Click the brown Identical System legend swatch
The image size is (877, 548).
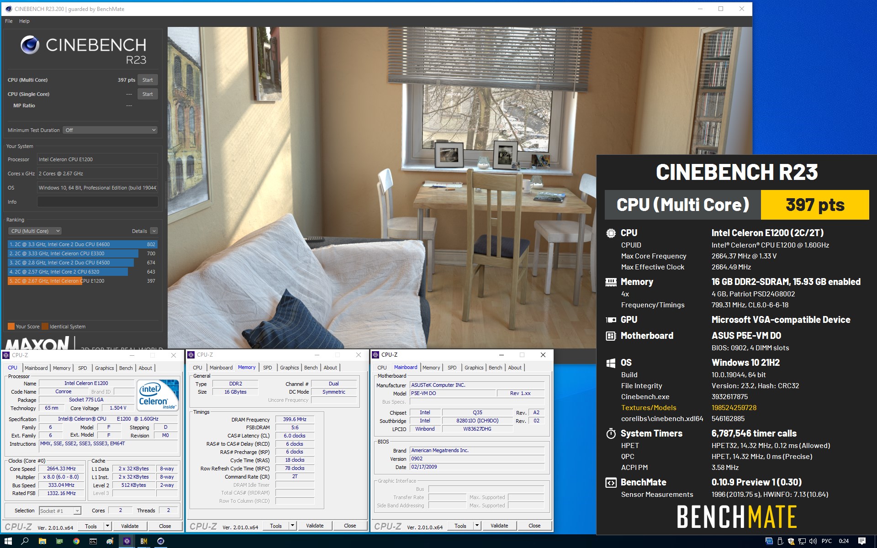tap(45, 327)
